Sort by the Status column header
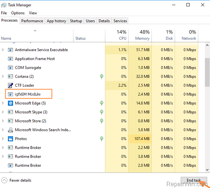210x188 pixels. pos(89,36)
